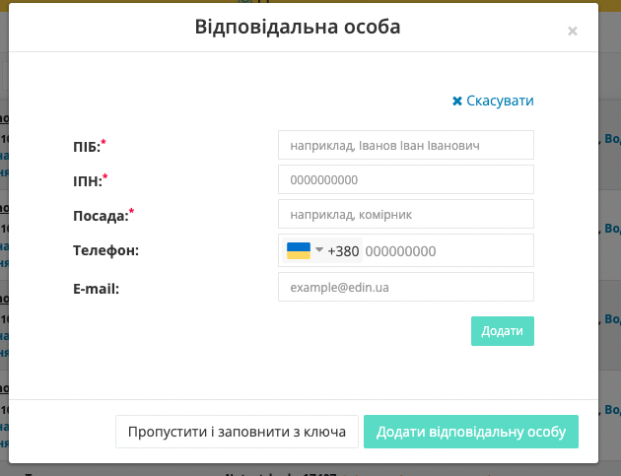Click the Ukrainian flag icon
This screenshot has width=621, height=476.
(x=299, y=250)
